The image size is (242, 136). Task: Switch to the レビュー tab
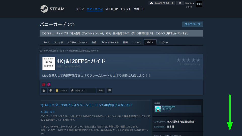pos(164,42)
